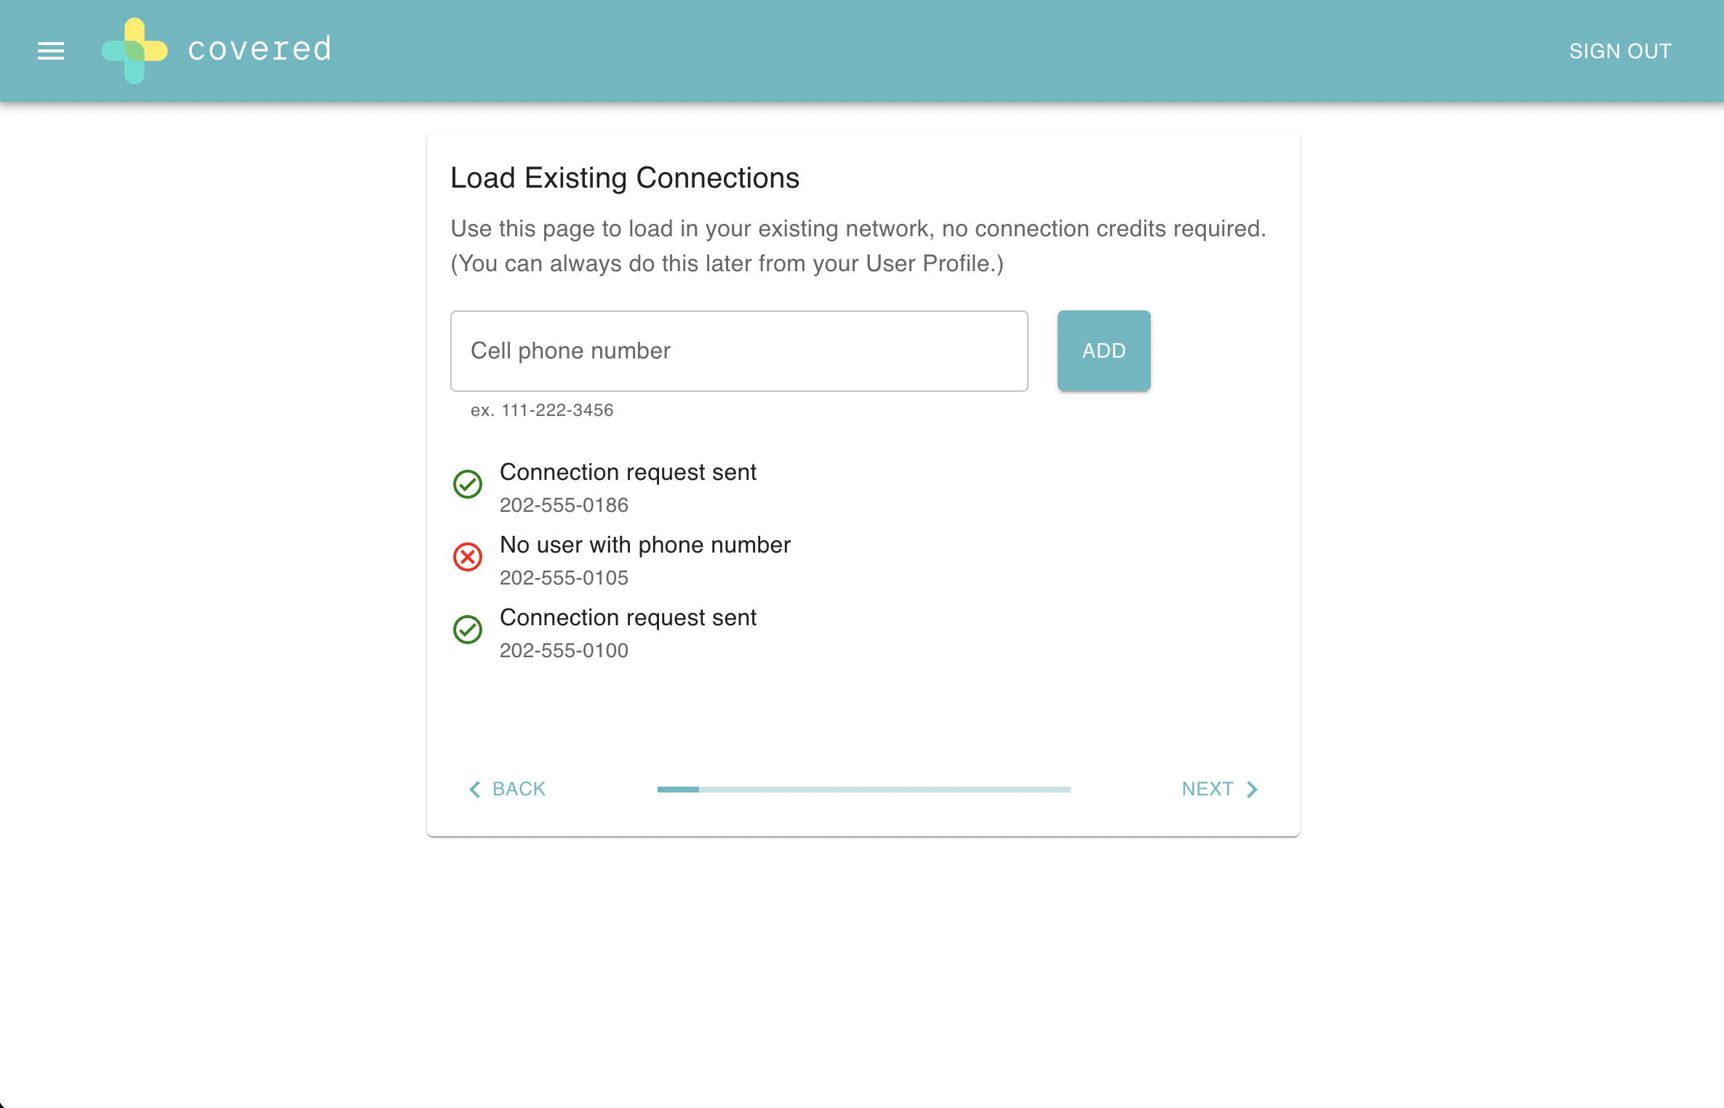Image resolution: width=1724 pixels, height=1108 pixels.
Task: Click the left chevron beside BACK
Action: (x=475, y=790)
